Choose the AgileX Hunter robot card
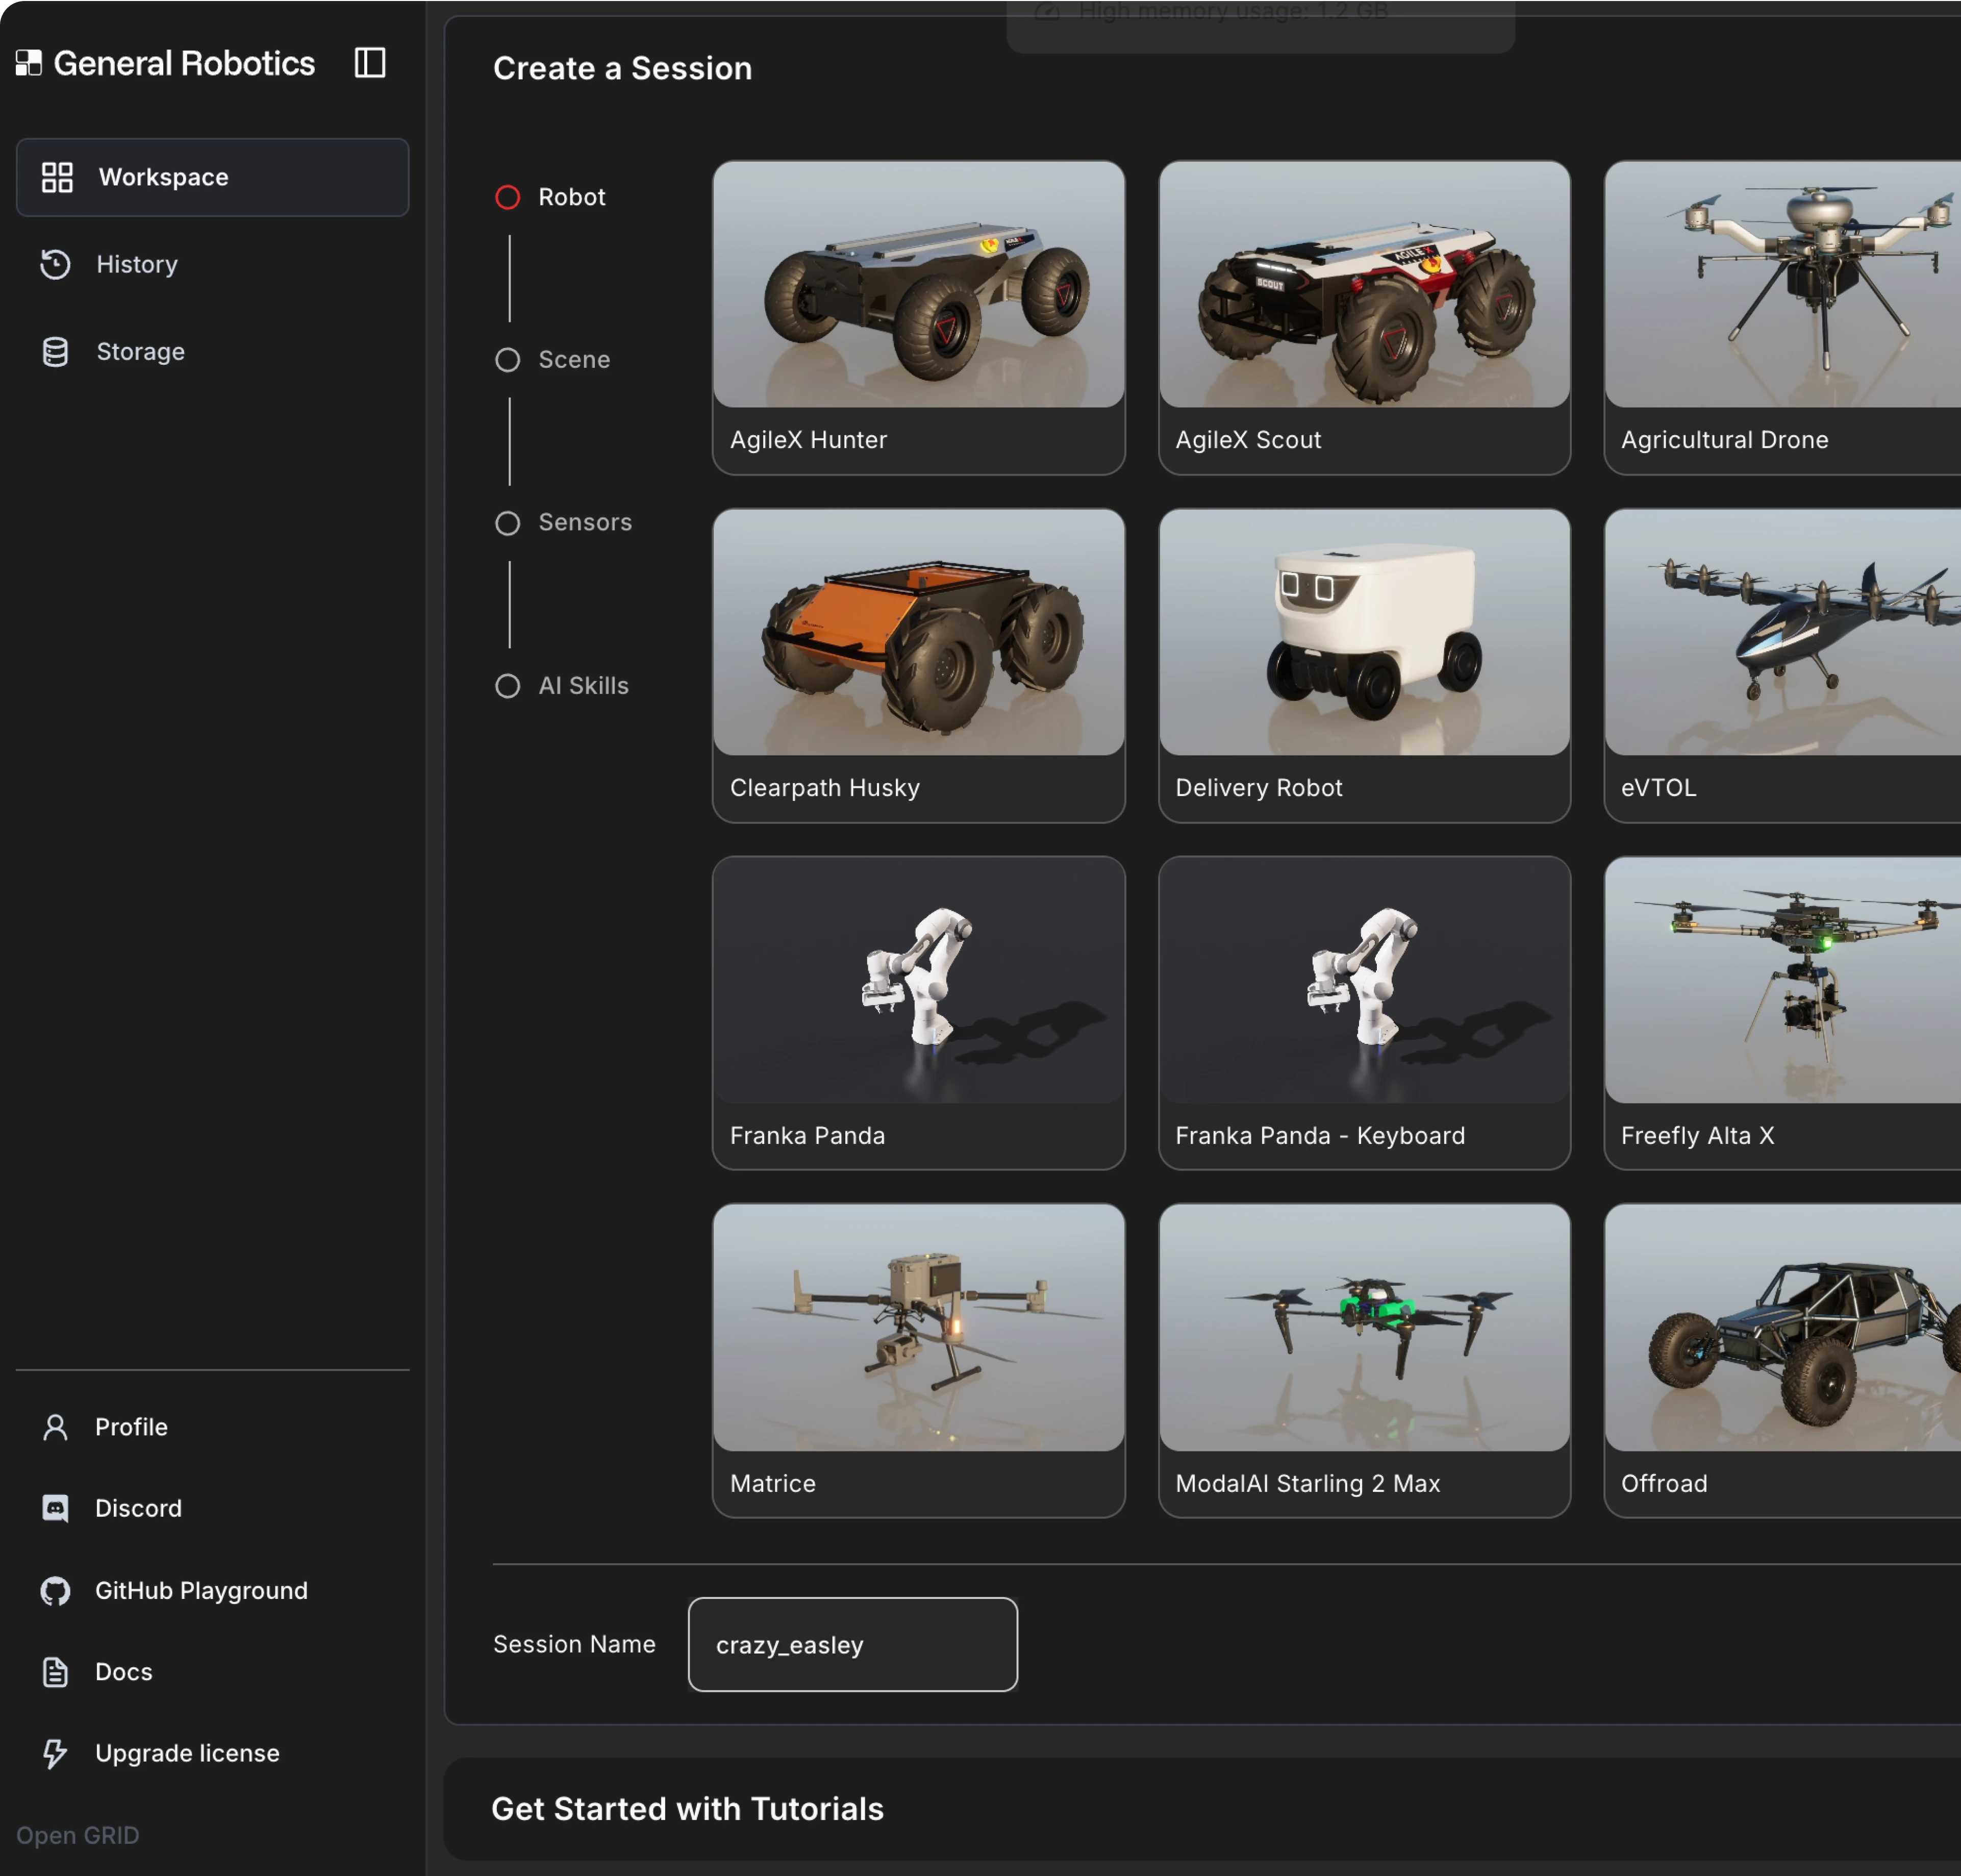 click(x=918, y=317)
